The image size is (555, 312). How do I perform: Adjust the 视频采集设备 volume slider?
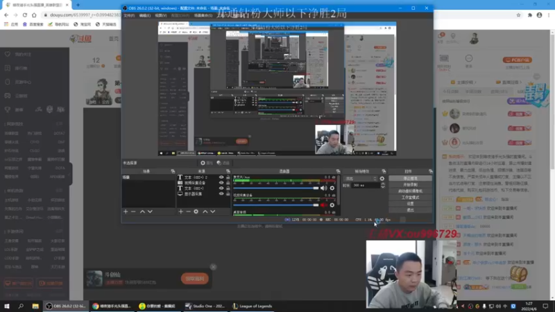coord(276,205)
